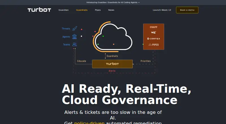The height and width of the screenshot is (124, 226).
Task: Click the Book a demo button
Action: [x=187, y=10]
